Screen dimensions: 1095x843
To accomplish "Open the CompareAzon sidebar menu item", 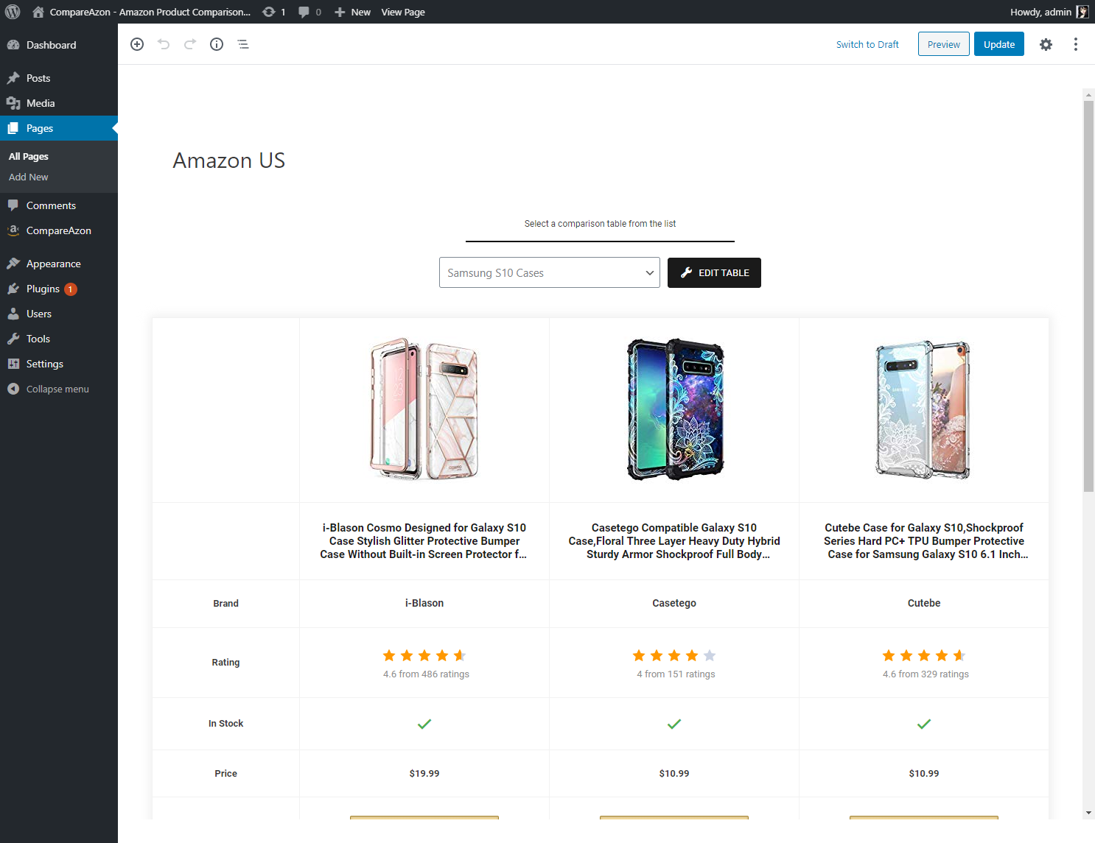I will coord(58,230).
